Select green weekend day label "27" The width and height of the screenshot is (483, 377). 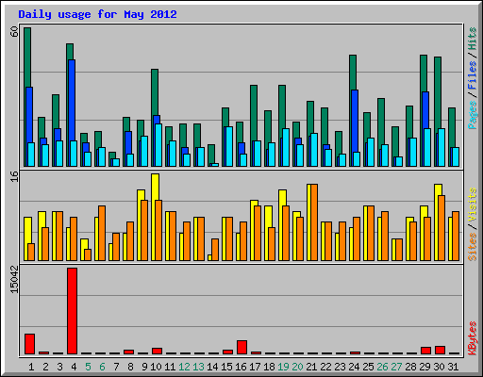(x=396, y=367)
